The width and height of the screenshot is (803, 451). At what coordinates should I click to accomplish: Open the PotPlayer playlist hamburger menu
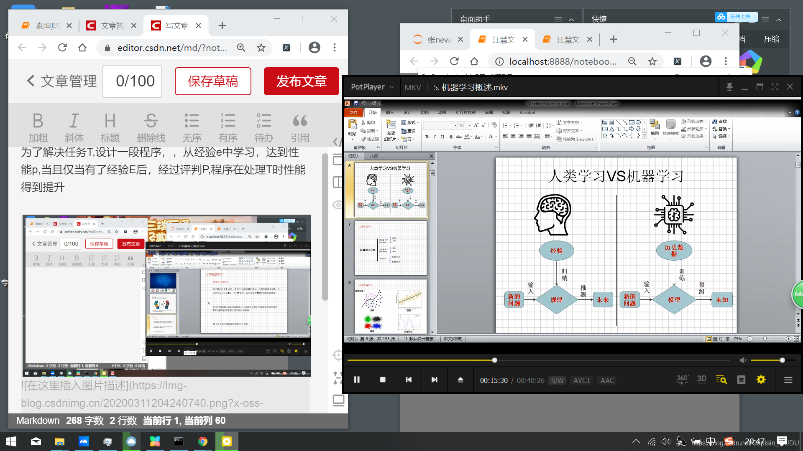[x=788, y=380]
